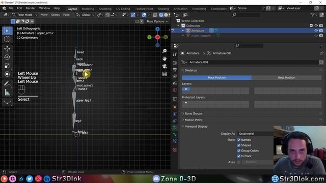Open Twitter icon in bottom bar

30,179
